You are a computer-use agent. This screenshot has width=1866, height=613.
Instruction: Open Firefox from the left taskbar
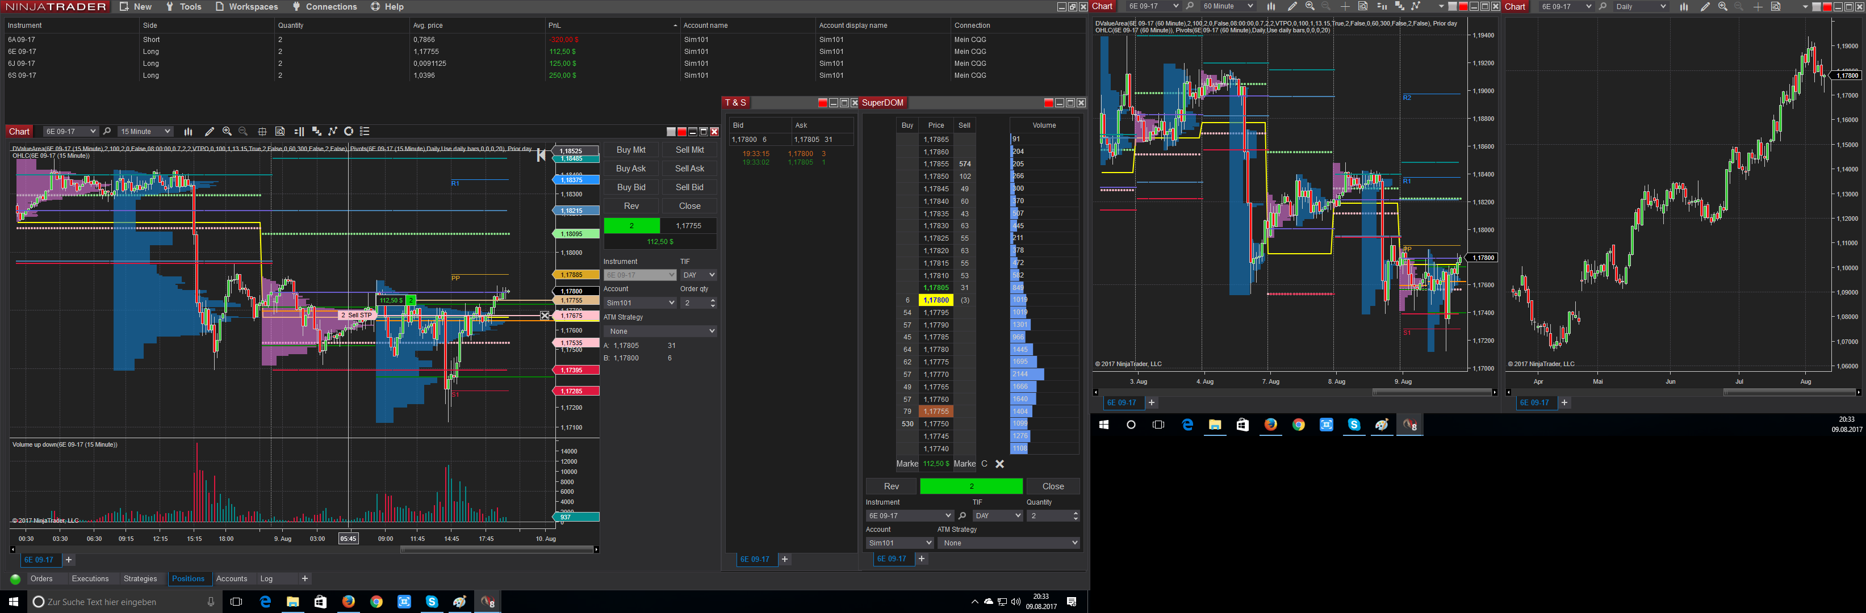coord(349,602)
